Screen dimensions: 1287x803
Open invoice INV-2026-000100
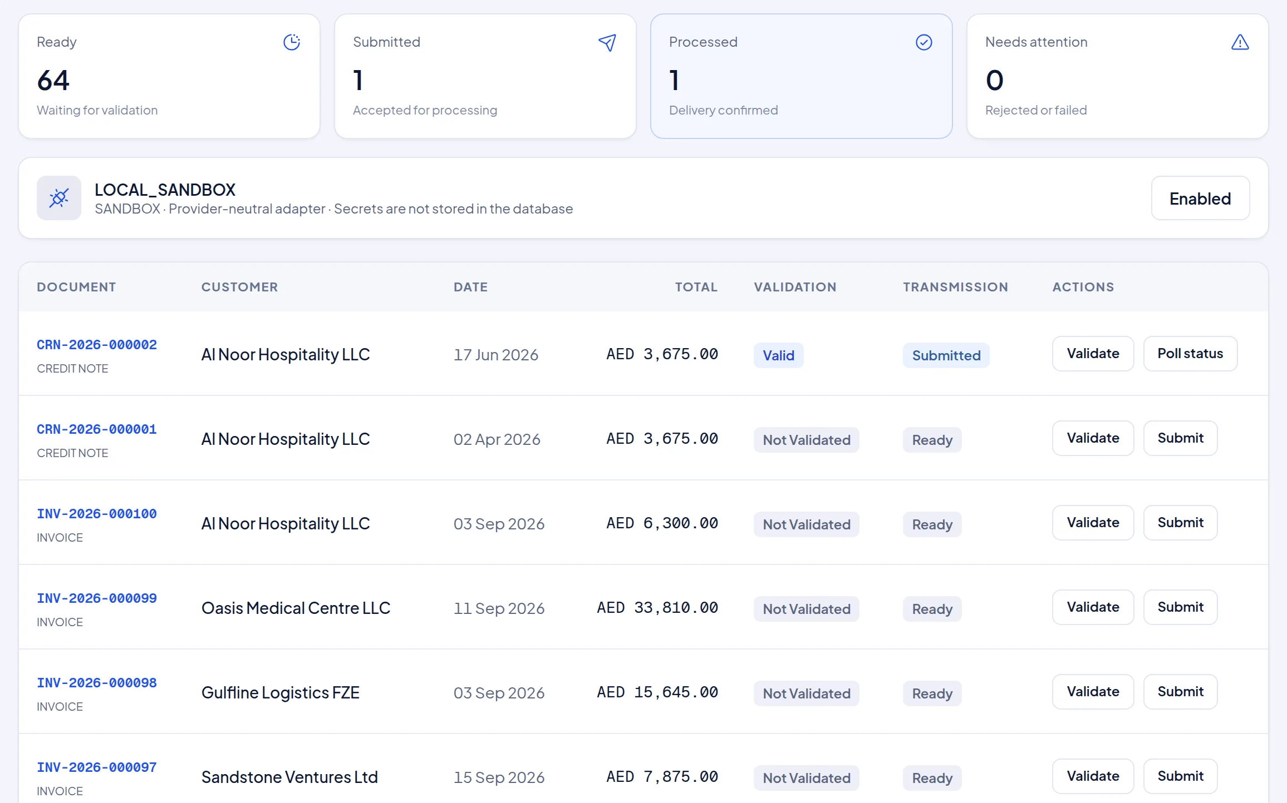tap(97, 514)
